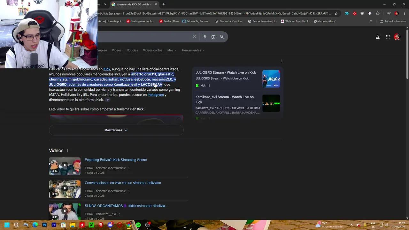Image resolution: width=409 pixels, height=230 pixels.
Task: Open Conversaciones en vivo con un streamer boliviano
Action: (123, 183)
